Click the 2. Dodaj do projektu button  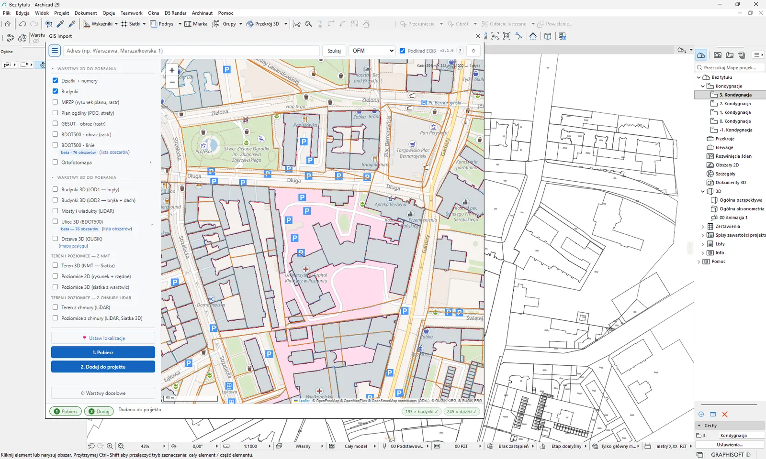[x=103, y=367]
